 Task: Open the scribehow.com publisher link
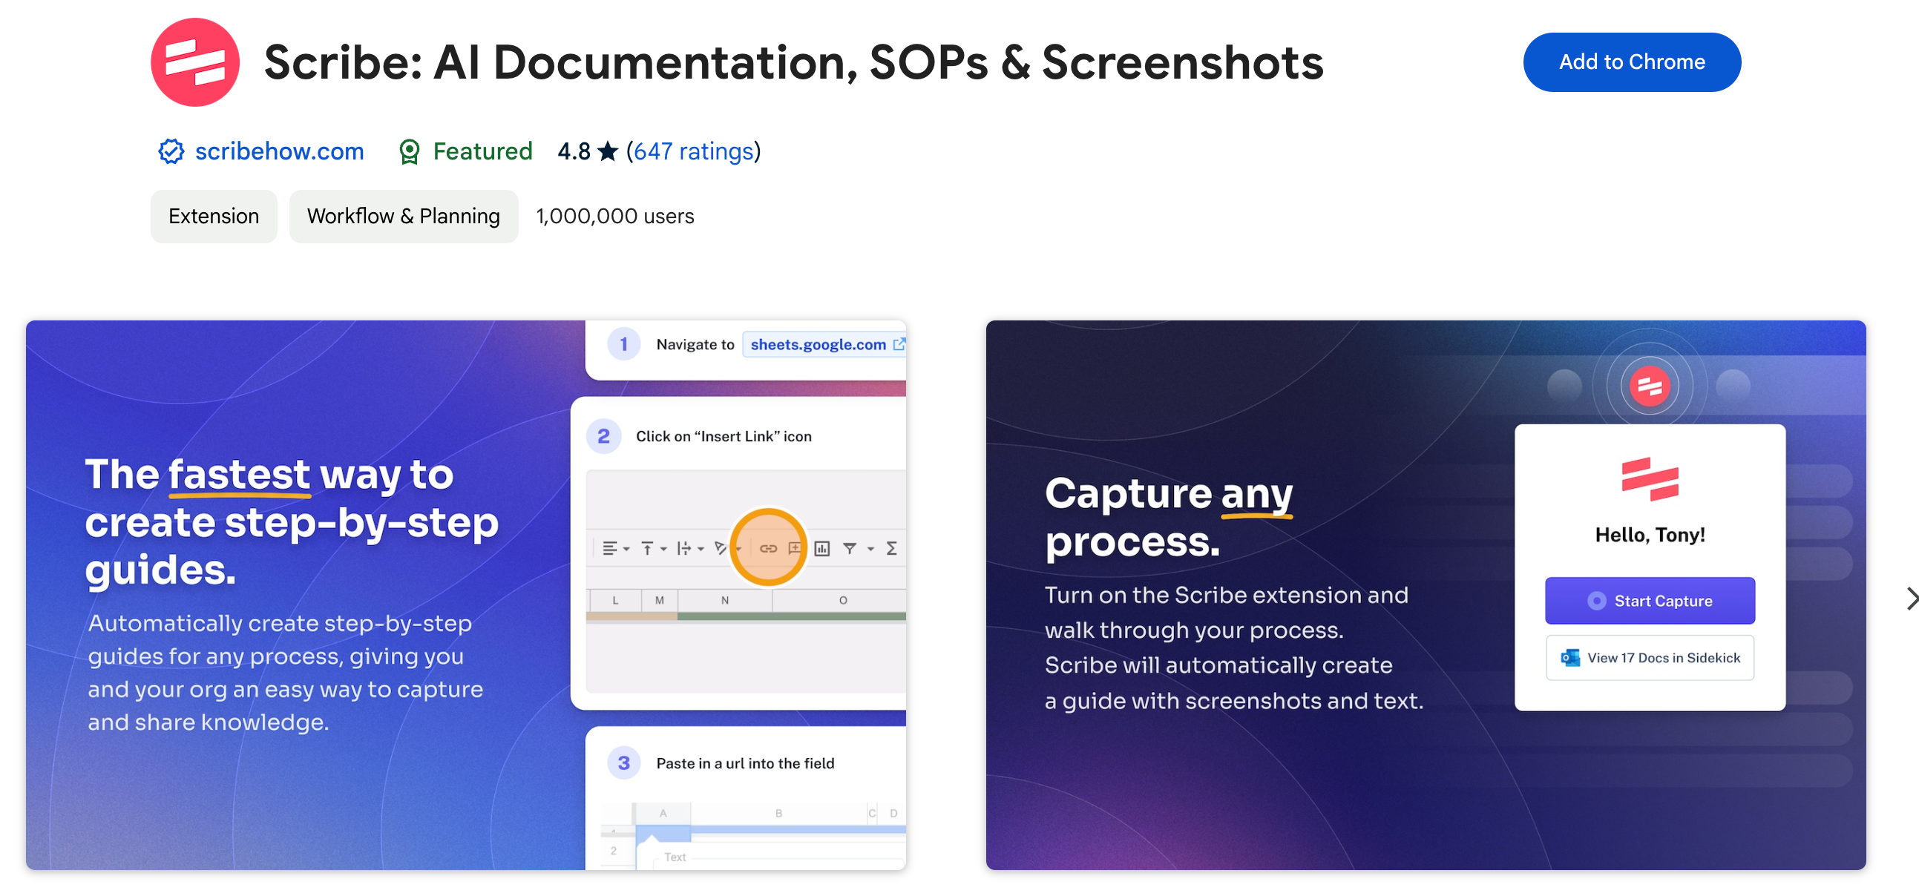[279, 151]
